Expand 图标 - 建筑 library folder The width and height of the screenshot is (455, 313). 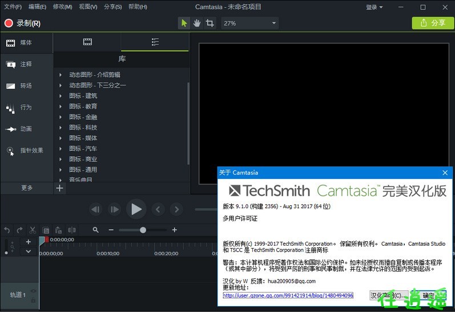pos(61,96)
